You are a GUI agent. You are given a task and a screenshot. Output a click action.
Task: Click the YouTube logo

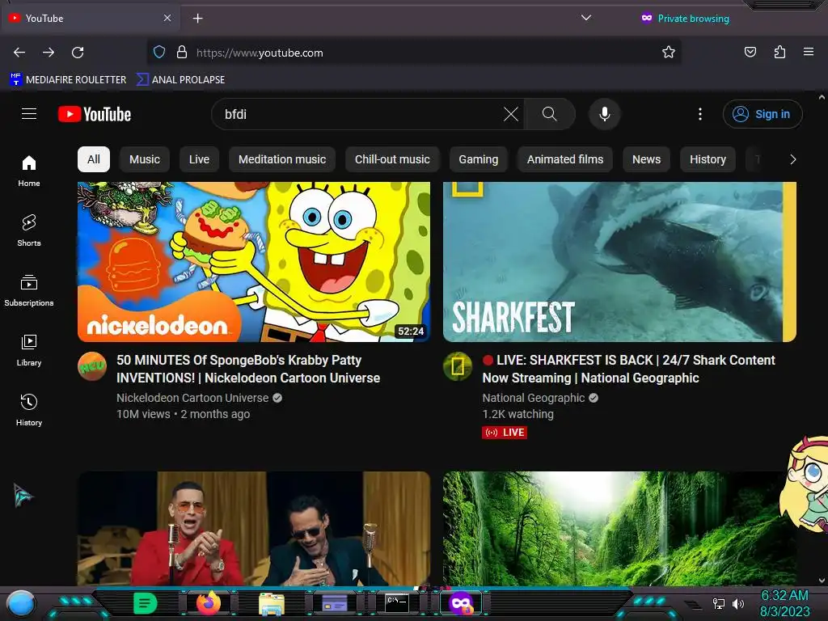tap(95, 114)
